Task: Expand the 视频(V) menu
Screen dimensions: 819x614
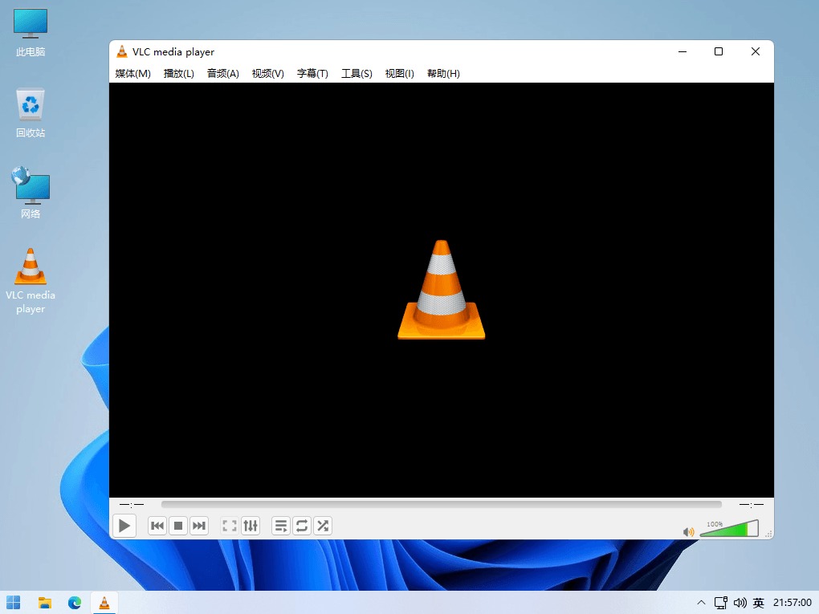Action: 268,74
